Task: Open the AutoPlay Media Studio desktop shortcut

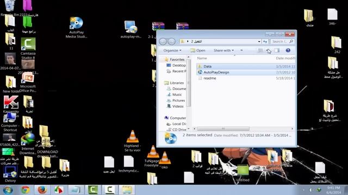Action: [x=76, y=28]
